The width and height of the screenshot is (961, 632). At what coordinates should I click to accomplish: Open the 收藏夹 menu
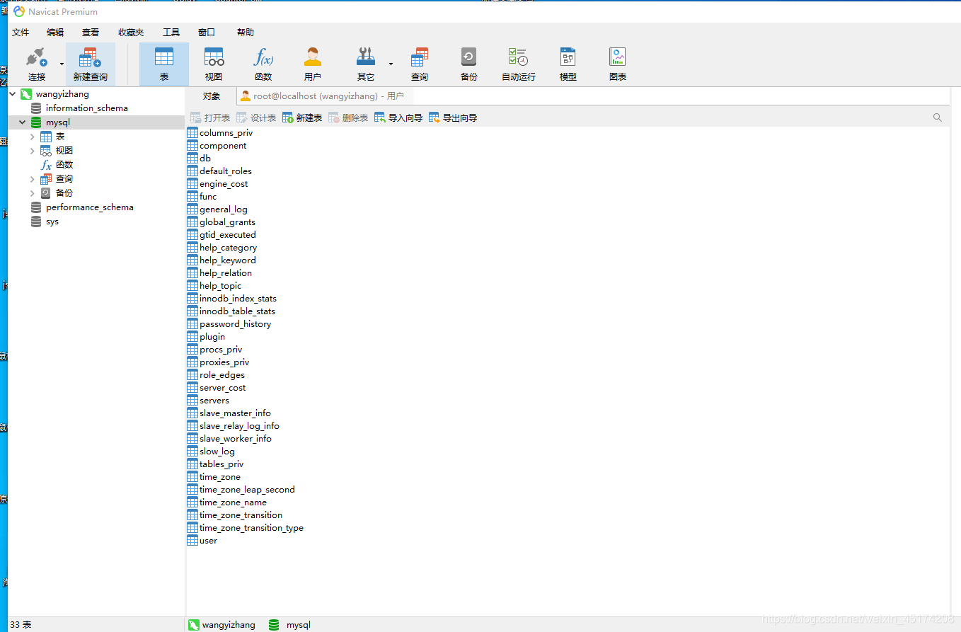(x=131, y=33)
